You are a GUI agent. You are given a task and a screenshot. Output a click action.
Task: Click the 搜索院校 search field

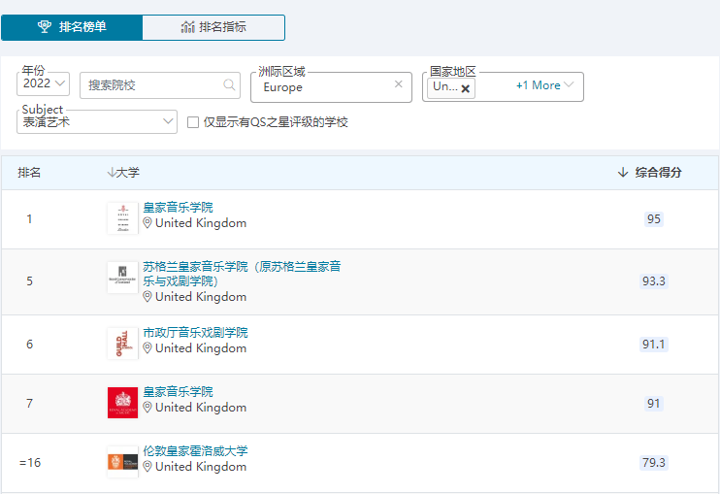tap(160, 85)
